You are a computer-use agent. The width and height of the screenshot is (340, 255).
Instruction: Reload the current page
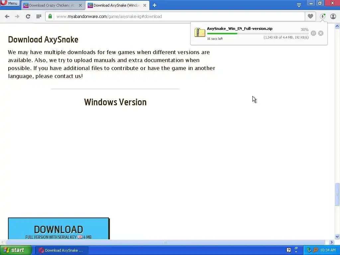pyautogui.click(x=28, y=17)
